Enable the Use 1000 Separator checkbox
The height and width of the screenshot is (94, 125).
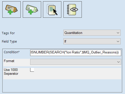tap(32, 70)
